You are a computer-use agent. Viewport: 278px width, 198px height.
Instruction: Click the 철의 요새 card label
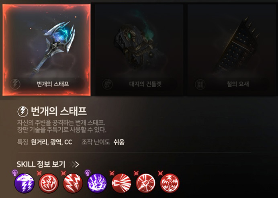tap(238, 84)
